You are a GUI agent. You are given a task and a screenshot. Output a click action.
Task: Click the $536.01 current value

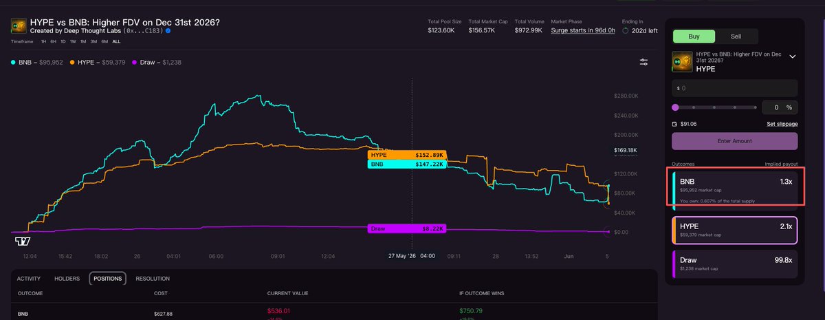point(278,310)
